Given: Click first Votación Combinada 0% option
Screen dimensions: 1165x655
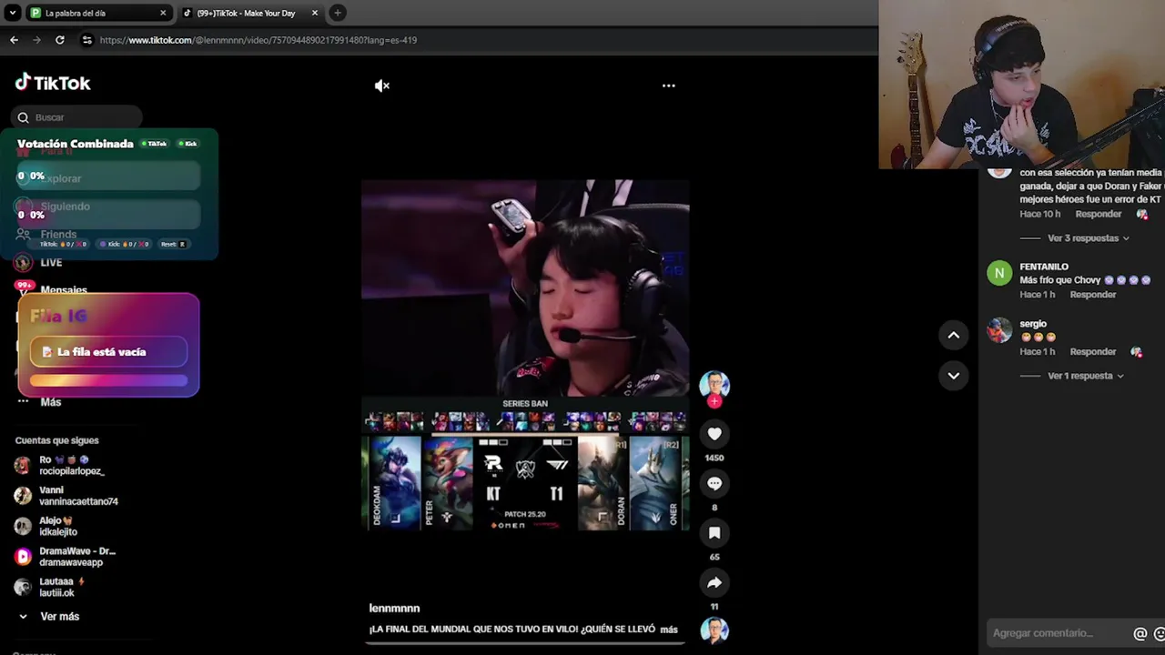Looking at the screenshot, I should tap(108, 176).
